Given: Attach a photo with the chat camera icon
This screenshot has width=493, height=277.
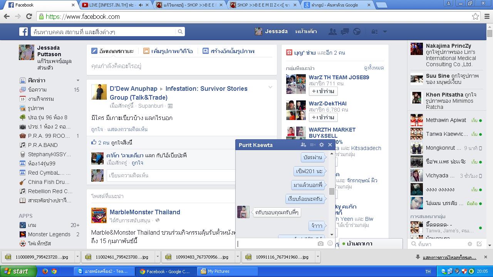Looking at the screenshot, I should (320, 244).
